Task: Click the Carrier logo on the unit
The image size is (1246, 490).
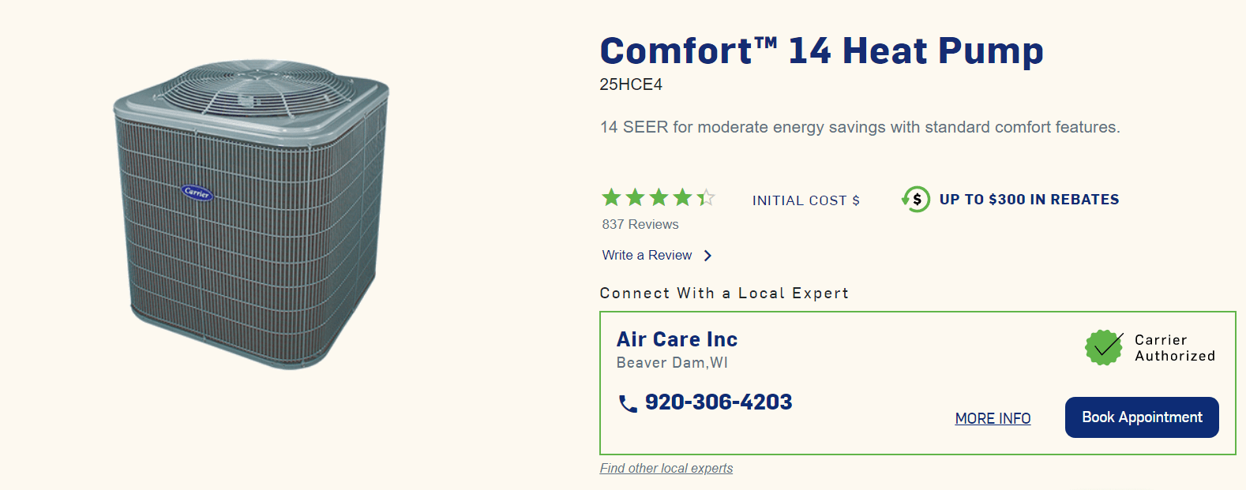Action: [x=197, y=193]
